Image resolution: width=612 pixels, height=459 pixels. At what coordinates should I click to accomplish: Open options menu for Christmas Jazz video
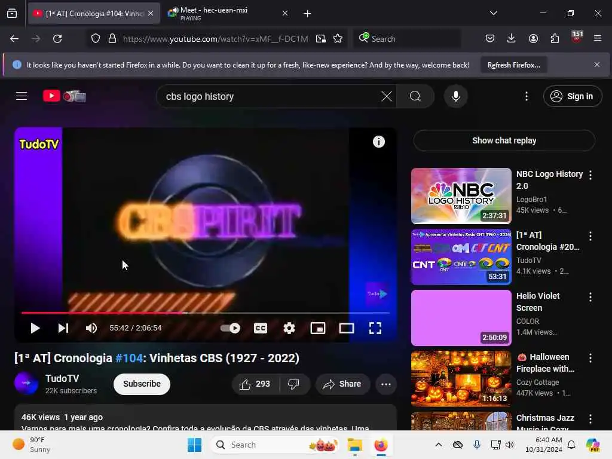coord(590,419)
